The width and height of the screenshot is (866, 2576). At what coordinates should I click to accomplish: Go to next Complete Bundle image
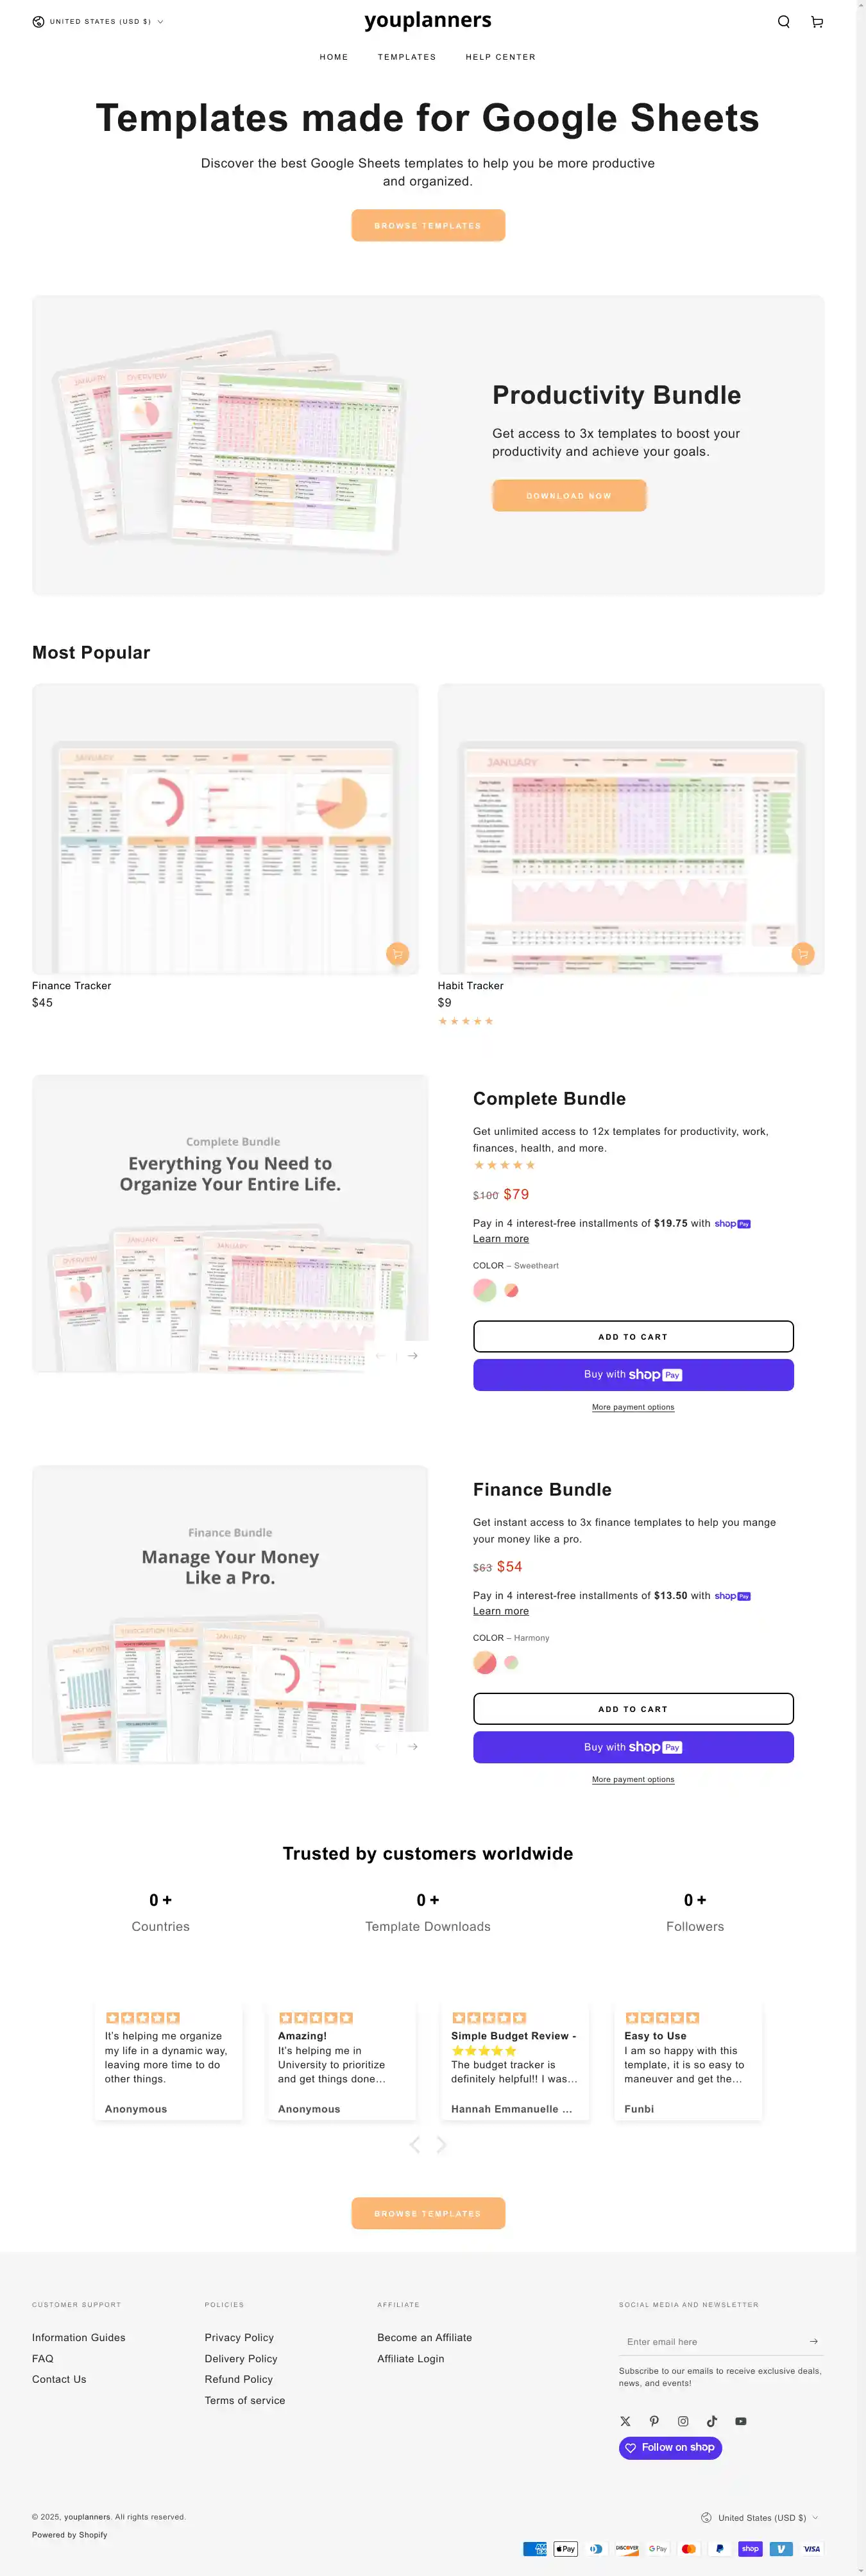pyautogui.click(x=412, y=1356)
